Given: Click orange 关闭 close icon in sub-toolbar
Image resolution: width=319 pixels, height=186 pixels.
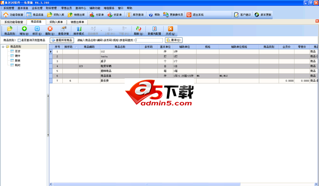Looking at the screenshot, I should tap(170, 29).
